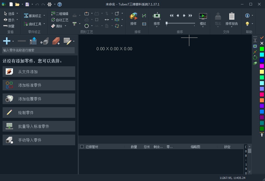This screenshot has height=181, width=265.
Task: Open the 文件 export 导出 option
Action: tap(218, 18)
